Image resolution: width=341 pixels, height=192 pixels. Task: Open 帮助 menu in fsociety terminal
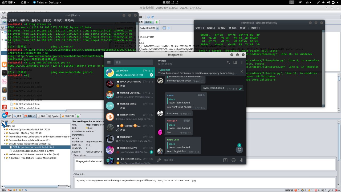click(255, 28)
